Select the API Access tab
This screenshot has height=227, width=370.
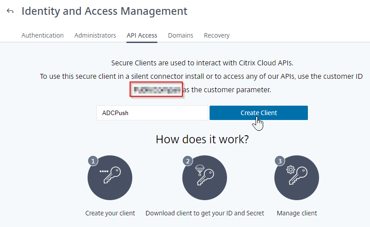point(142,35)
